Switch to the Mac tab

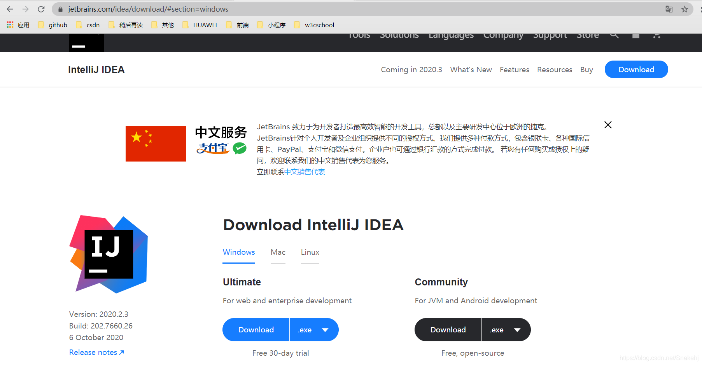(x=278, y=252)
